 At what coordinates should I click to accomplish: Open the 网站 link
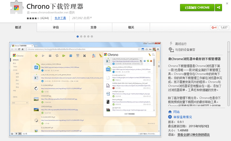pyautogui.click(x=176, y=112)
